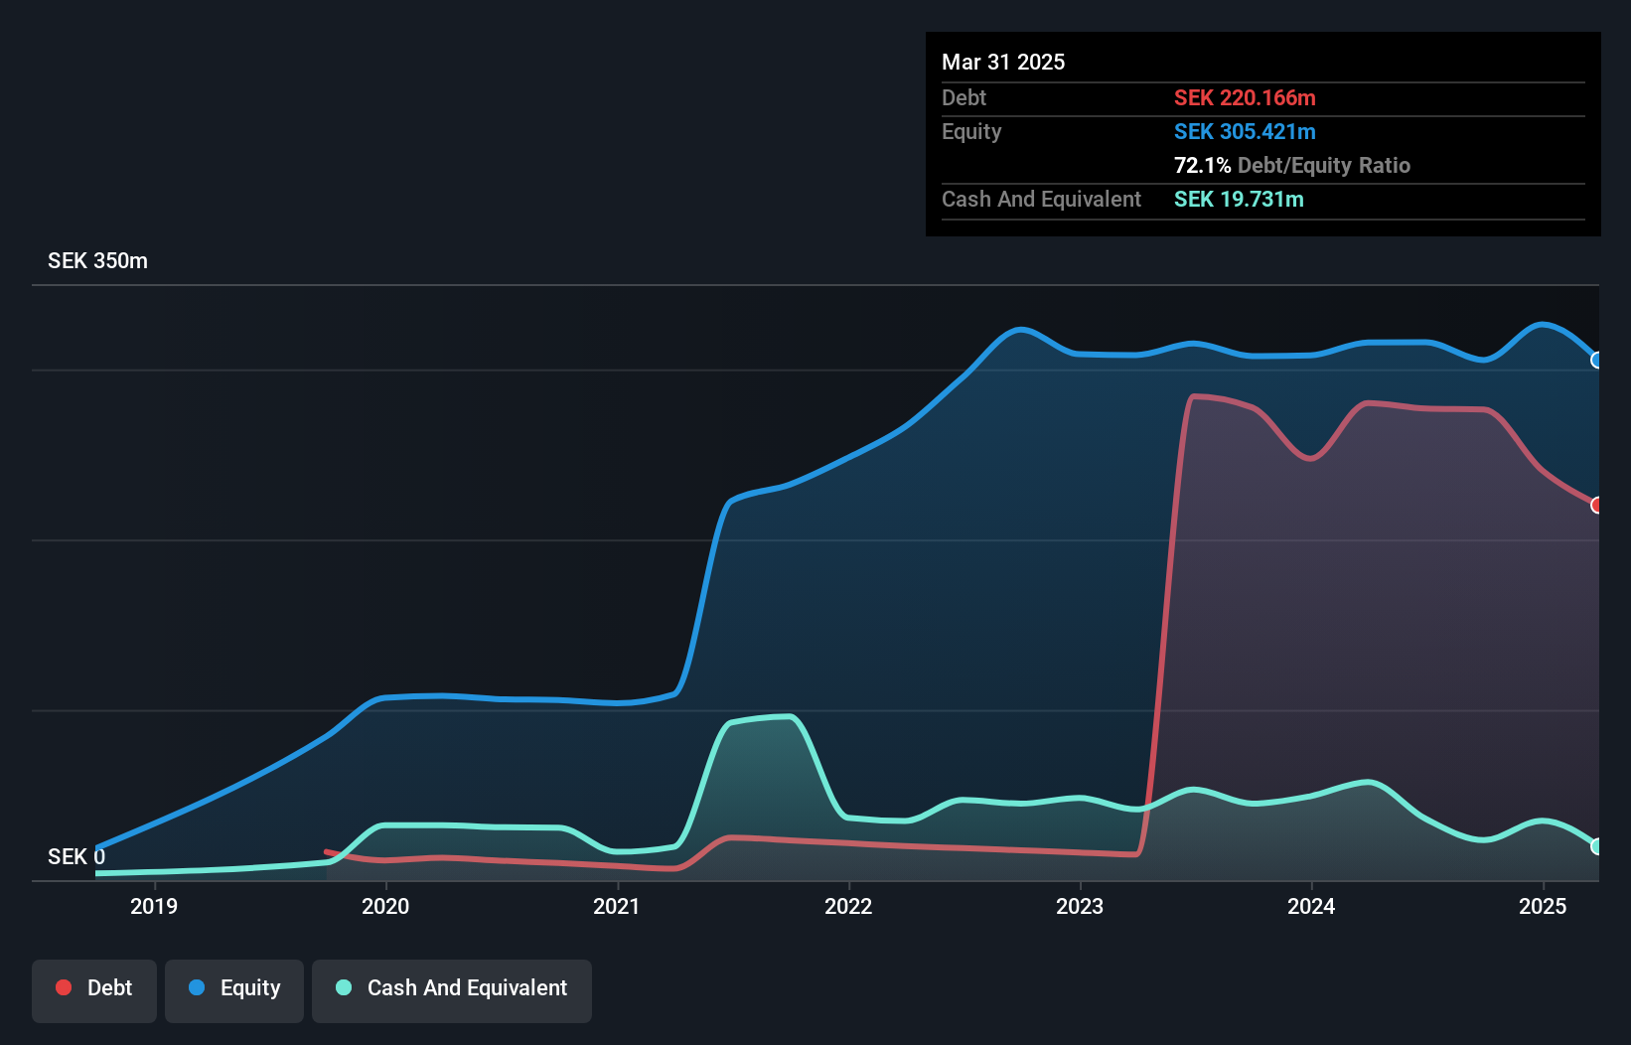The width and height of the screenshot is (1631, 1045).
Task: Click the SEK 19.731m teal Cash value
Action: [x=1239, y=200]
